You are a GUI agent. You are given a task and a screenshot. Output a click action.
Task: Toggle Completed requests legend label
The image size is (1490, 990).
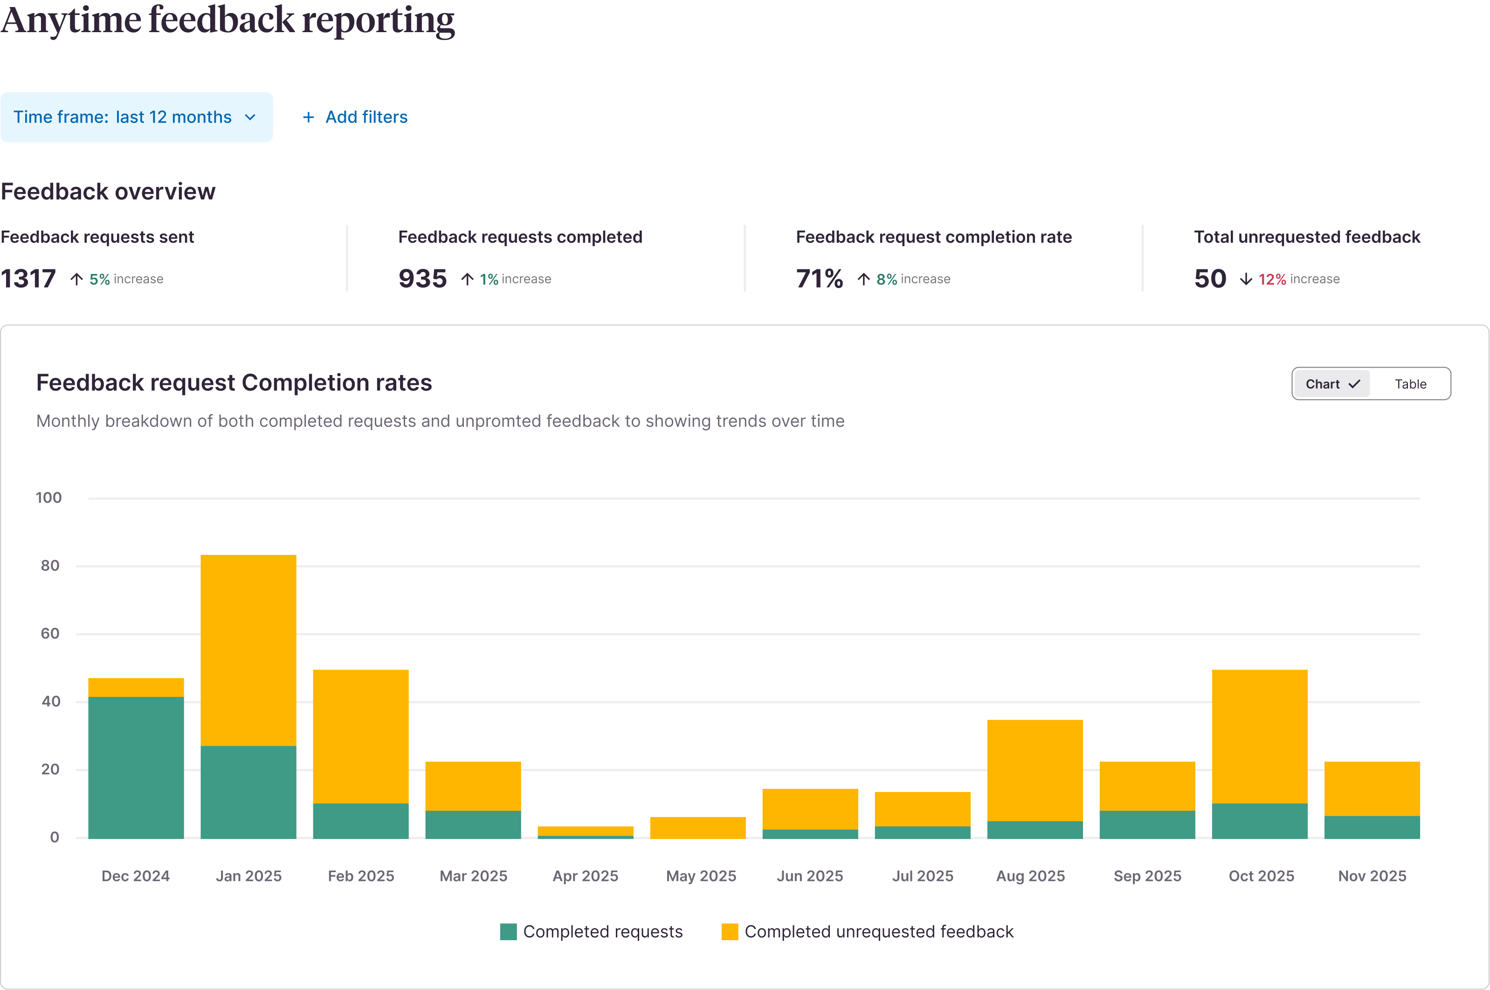(602, 932)
